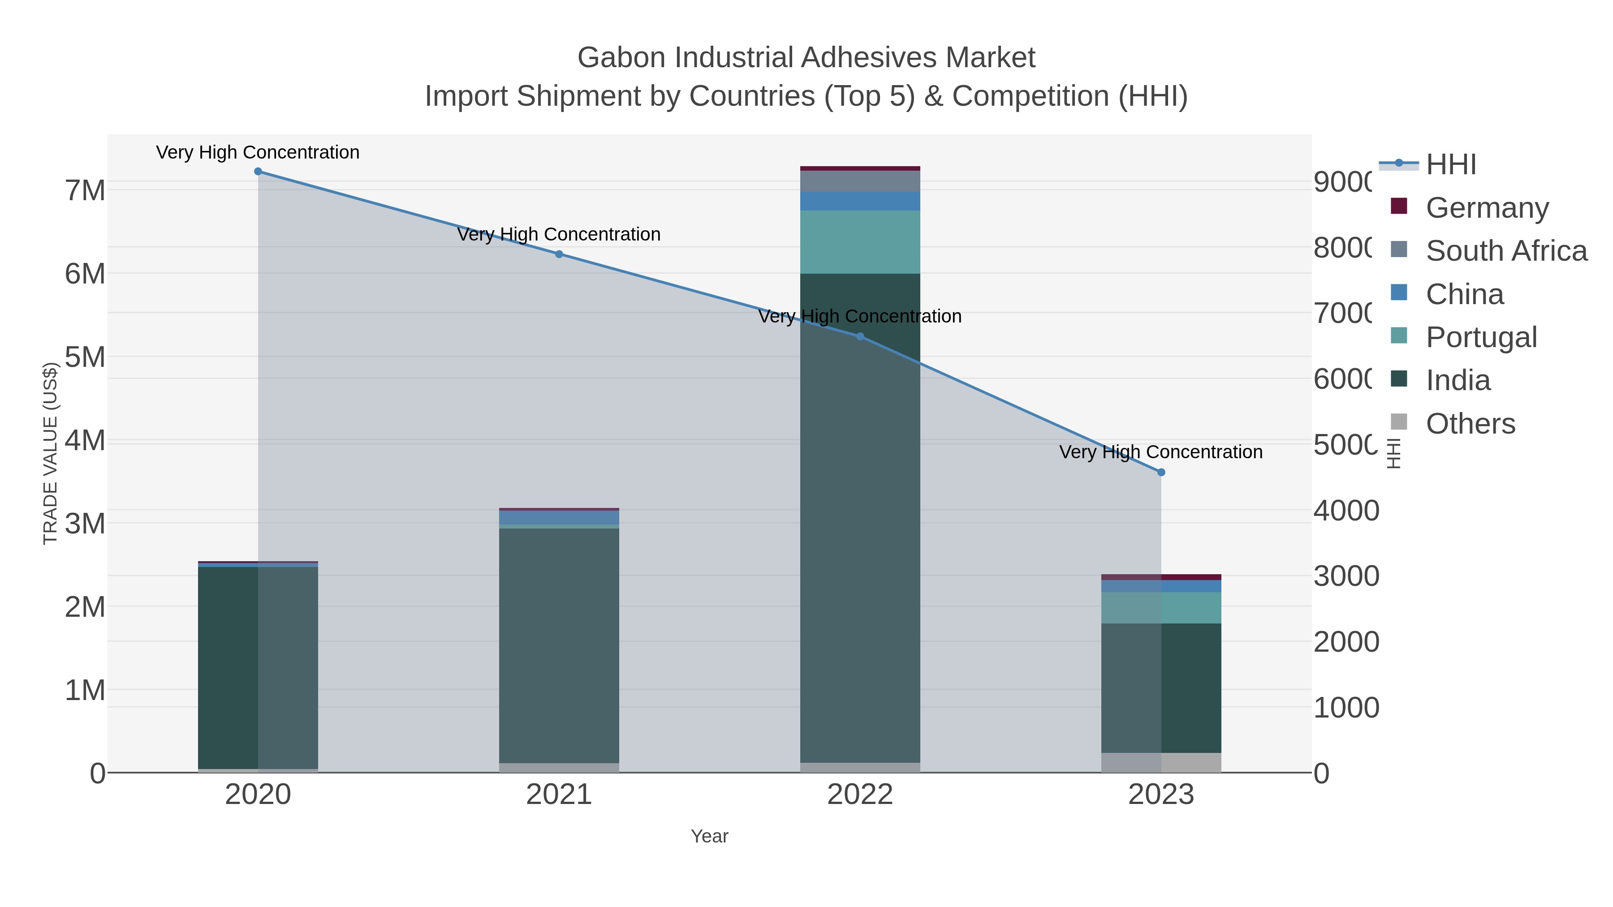This screenshot has height=907, width=1613.
Task: Click the South Africa segment of 2022 bar
Action: (x=860, y=181)
